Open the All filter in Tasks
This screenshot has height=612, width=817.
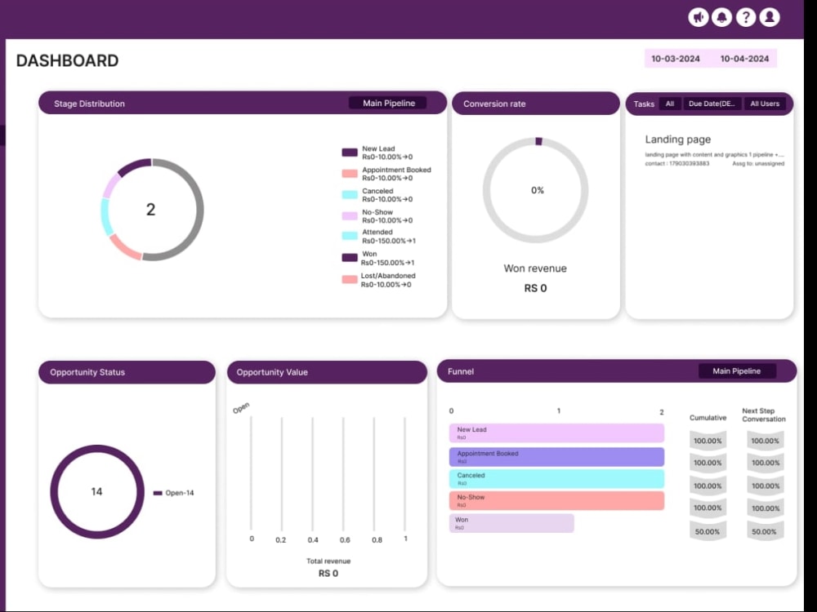pos(670,104)
